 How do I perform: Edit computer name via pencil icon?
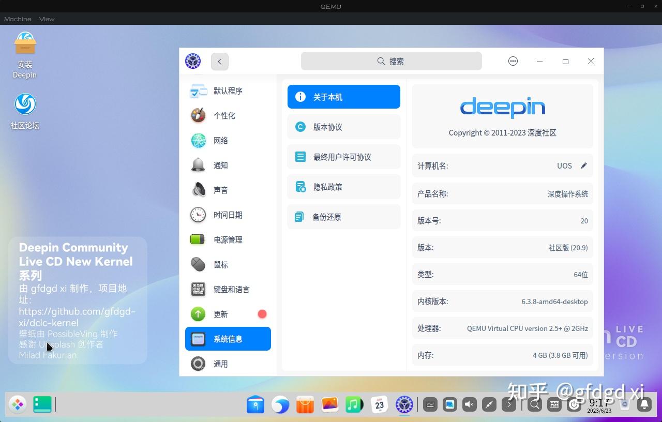[583, 165]
